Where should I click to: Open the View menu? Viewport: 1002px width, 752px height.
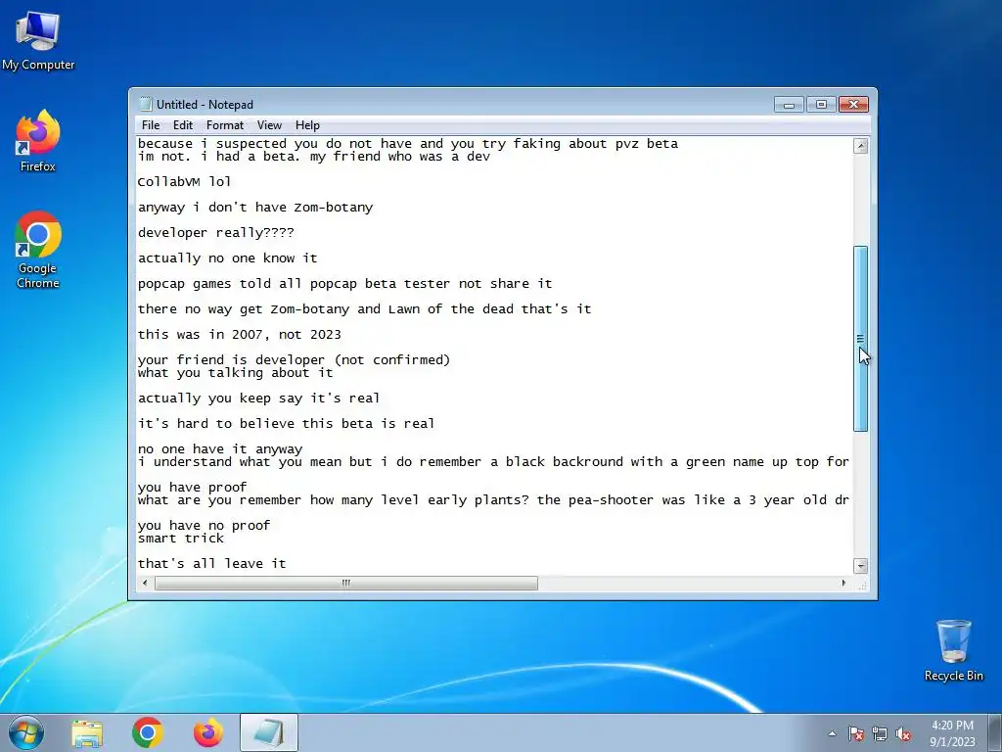269,125
